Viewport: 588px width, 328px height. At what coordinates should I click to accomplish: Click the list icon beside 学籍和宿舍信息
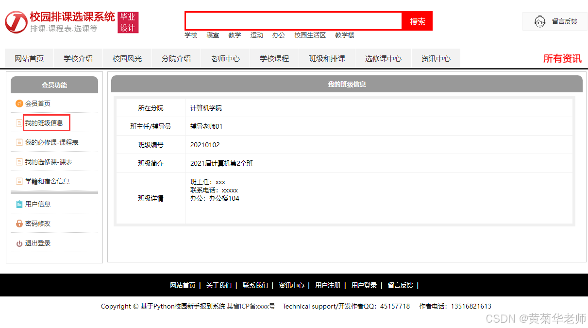point(19,181)
